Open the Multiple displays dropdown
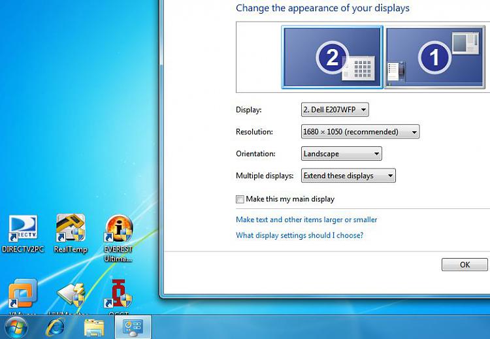This screenshot has width=490, height=339. point(348,176)
